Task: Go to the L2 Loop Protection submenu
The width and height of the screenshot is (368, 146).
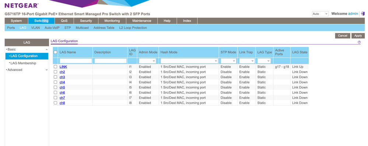Action: pos(133,28)
